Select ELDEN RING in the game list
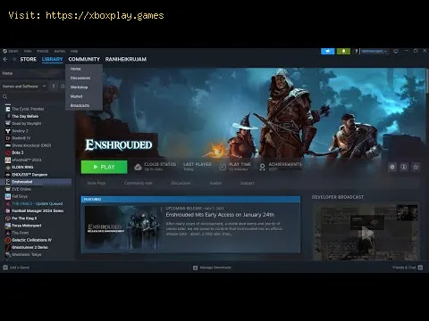 [x=22, y=167]
